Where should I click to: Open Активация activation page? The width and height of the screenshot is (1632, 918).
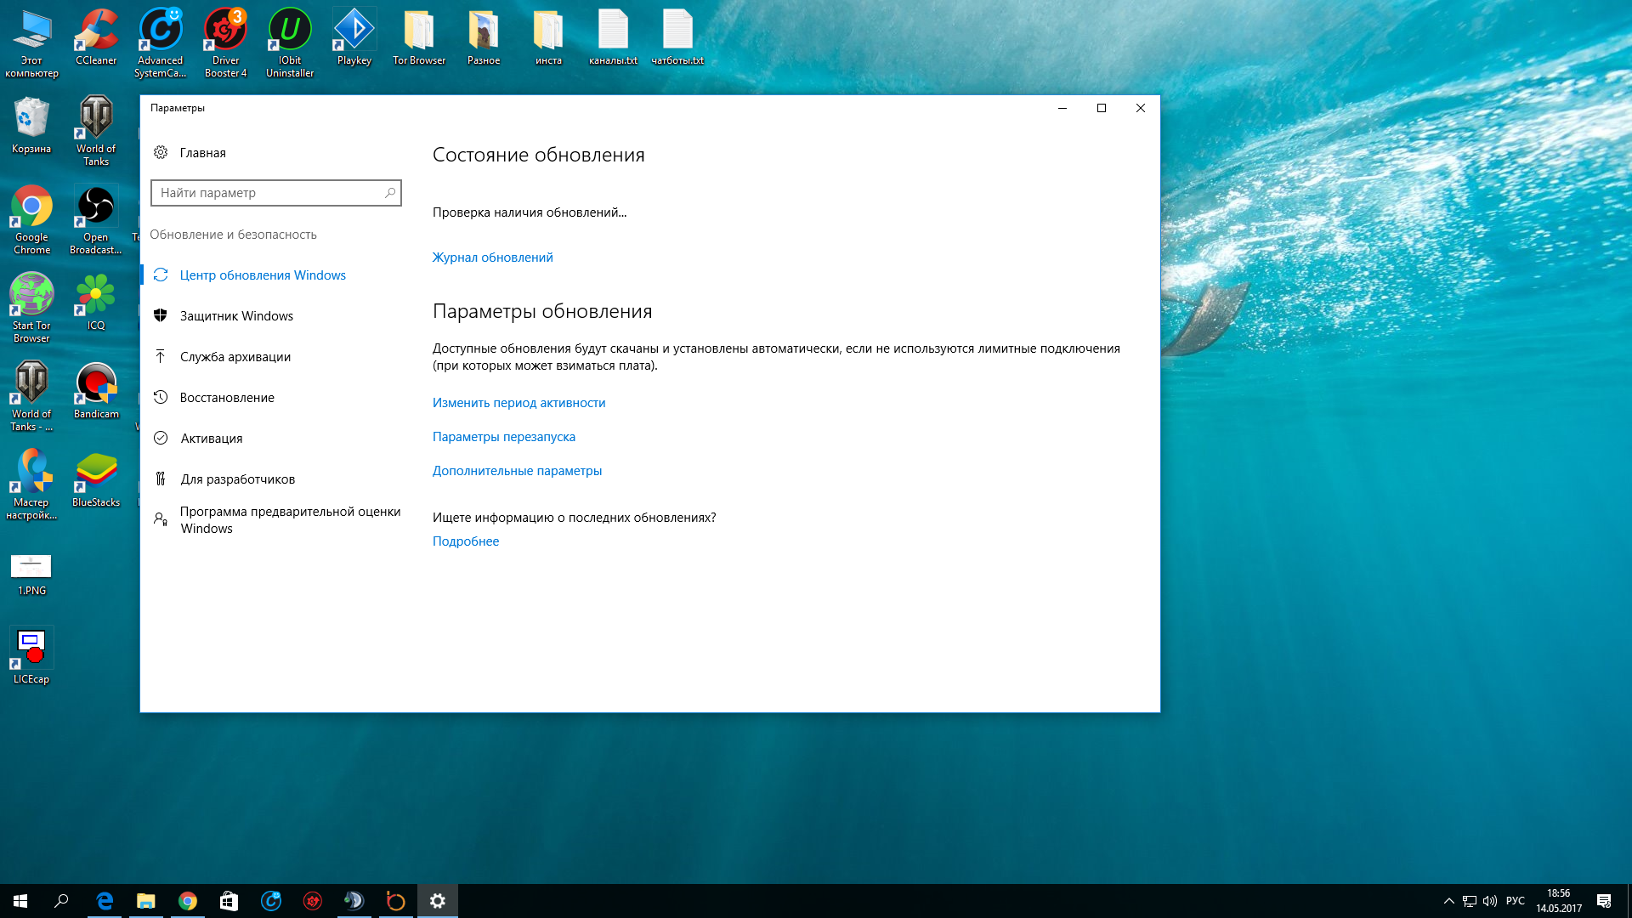point(211,439)
